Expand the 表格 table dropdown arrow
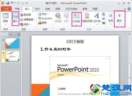The image size is (132, 96). [x=6, y=24]
